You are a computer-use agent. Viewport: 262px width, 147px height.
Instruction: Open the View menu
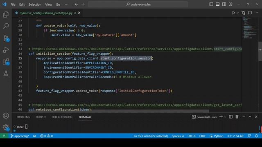click(49, 4)
